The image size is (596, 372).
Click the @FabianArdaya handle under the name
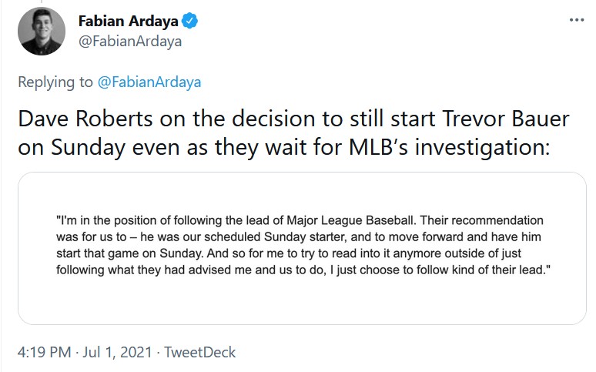(x=129, y=41)
